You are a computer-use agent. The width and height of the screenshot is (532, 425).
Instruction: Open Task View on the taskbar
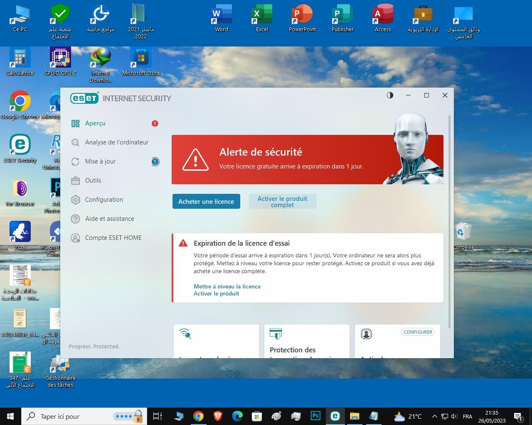(x=158, y=416)
